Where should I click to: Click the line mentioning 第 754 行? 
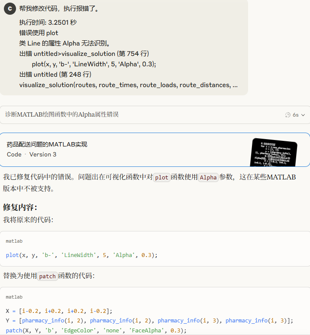(x=84, y=54)
